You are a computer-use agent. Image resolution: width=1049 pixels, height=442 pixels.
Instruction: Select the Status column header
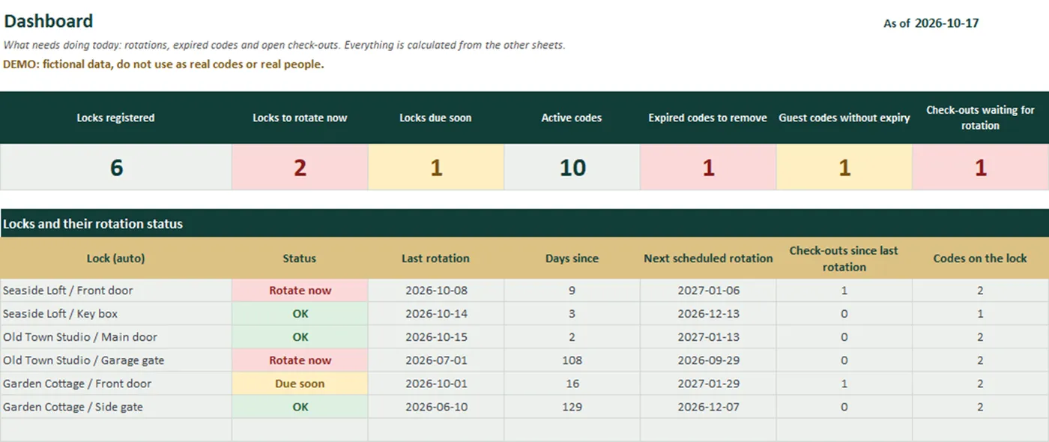pos(300,258)
